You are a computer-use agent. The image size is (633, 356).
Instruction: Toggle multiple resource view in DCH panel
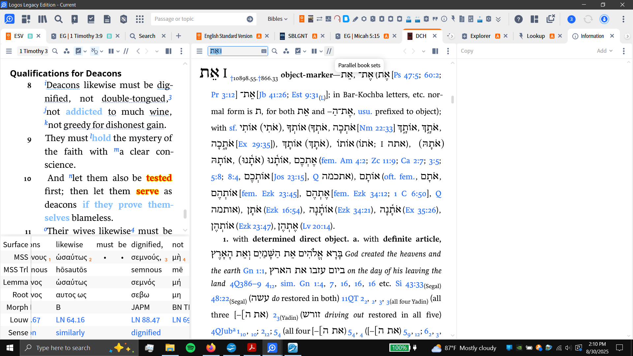[314, 51]
